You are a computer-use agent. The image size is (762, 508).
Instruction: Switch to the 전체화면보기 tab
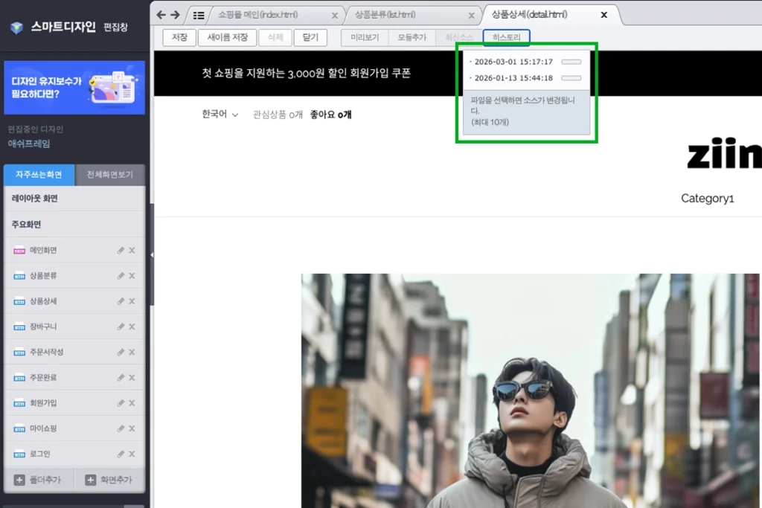(110, 175)
